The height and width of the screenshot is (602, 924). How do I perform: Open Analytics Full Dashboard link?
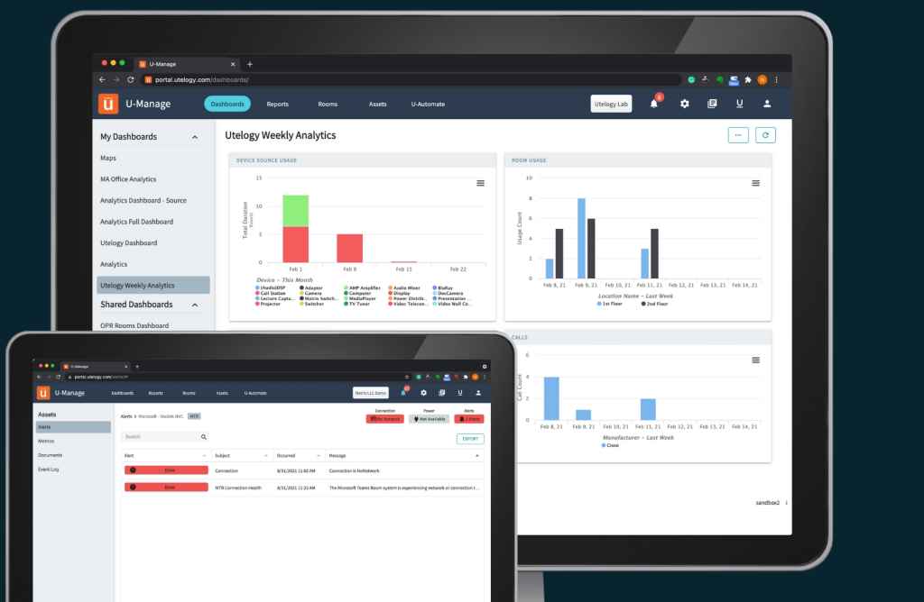tap(137, 222)
